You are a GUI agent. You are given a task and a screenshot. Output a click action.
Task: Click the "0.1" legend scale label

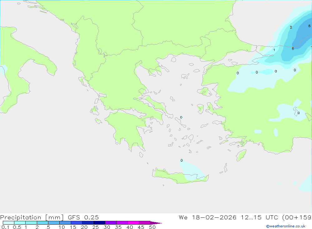(x=5, y=227)
